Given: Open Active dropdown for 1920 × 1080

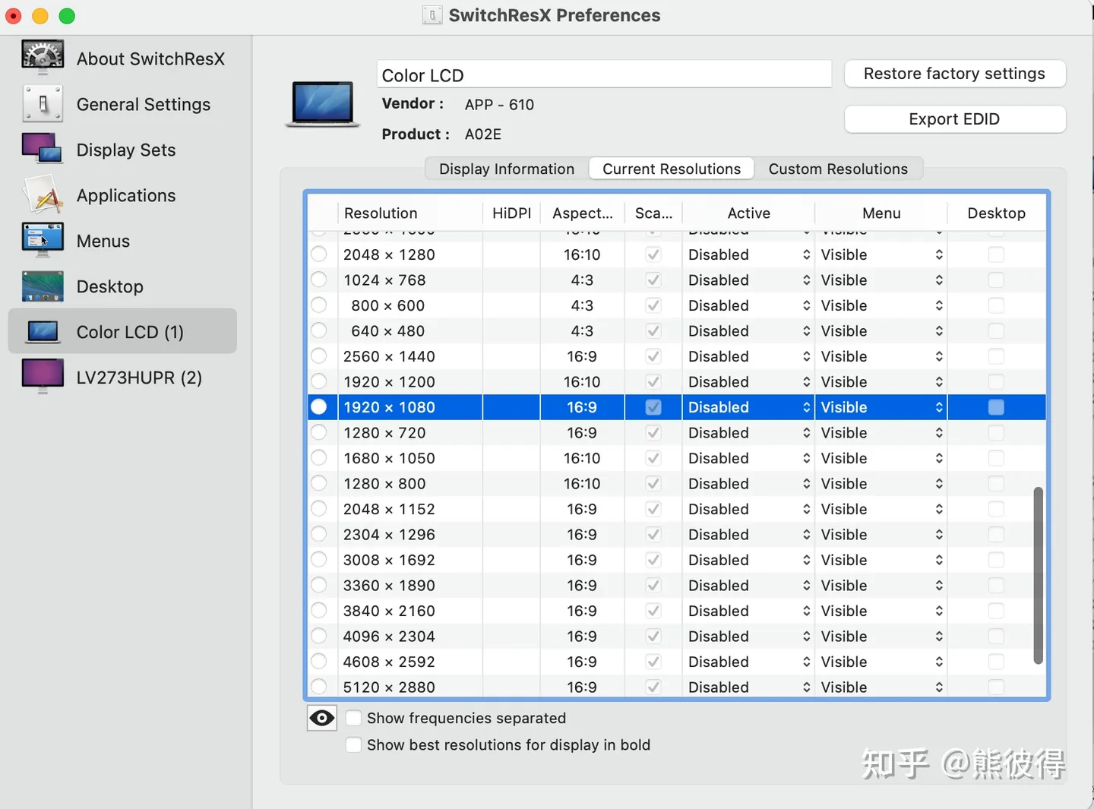Looking at the screenshot, I should [749, 407].
